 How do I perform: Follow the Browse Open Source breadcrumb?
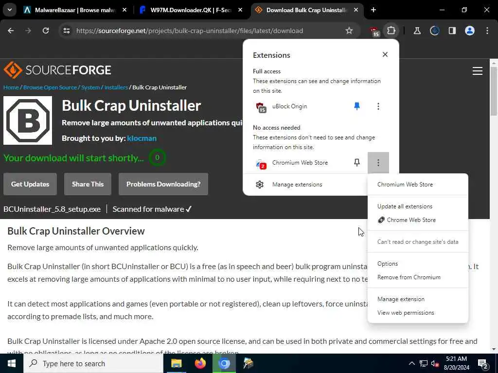(x=50, y=87)
